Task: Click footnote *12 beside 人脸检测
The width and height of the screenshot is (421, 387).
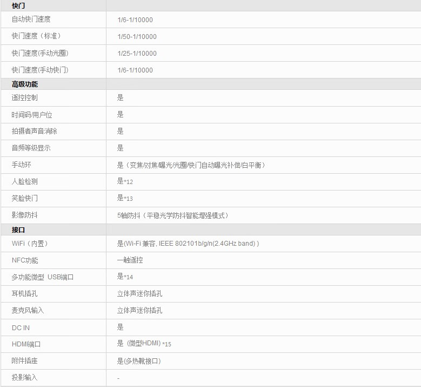Action: 129,182
